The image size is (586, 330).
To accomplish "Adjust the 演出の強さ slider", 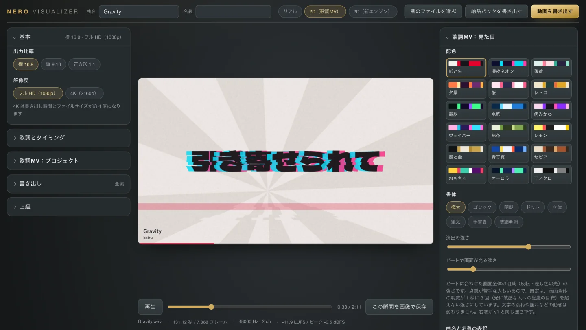I will 509,246.
